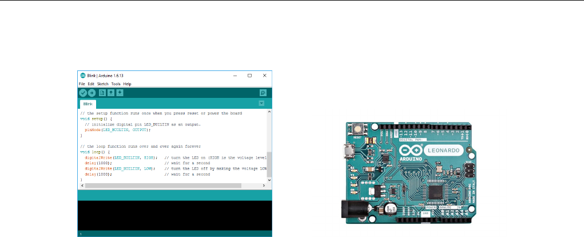Click the Verify checkmark button
This screenshot has height=237, width=584.
click(83, 93)
